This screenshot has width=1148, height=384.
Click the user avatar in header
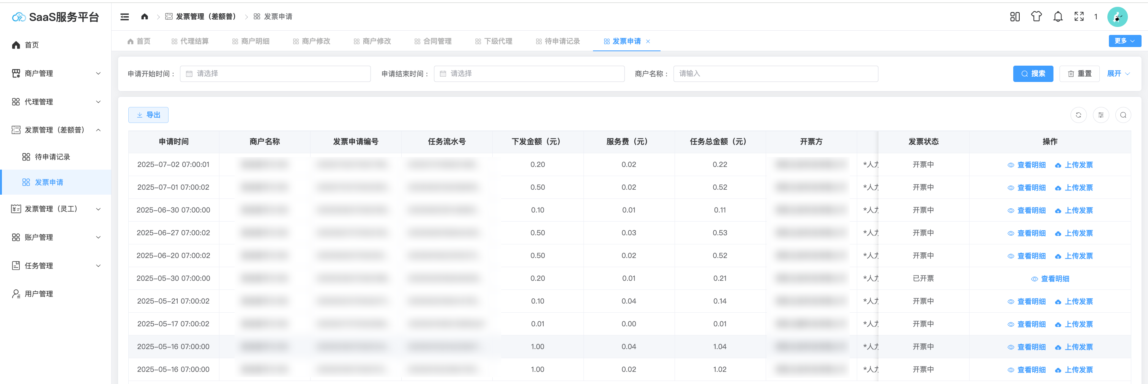point(1117,17)
